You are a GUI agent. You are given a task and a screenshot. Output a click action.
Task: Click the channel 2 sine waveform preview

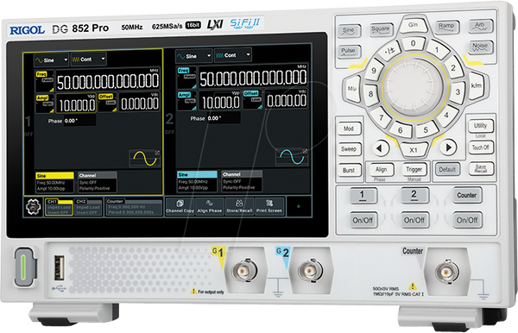292,156
